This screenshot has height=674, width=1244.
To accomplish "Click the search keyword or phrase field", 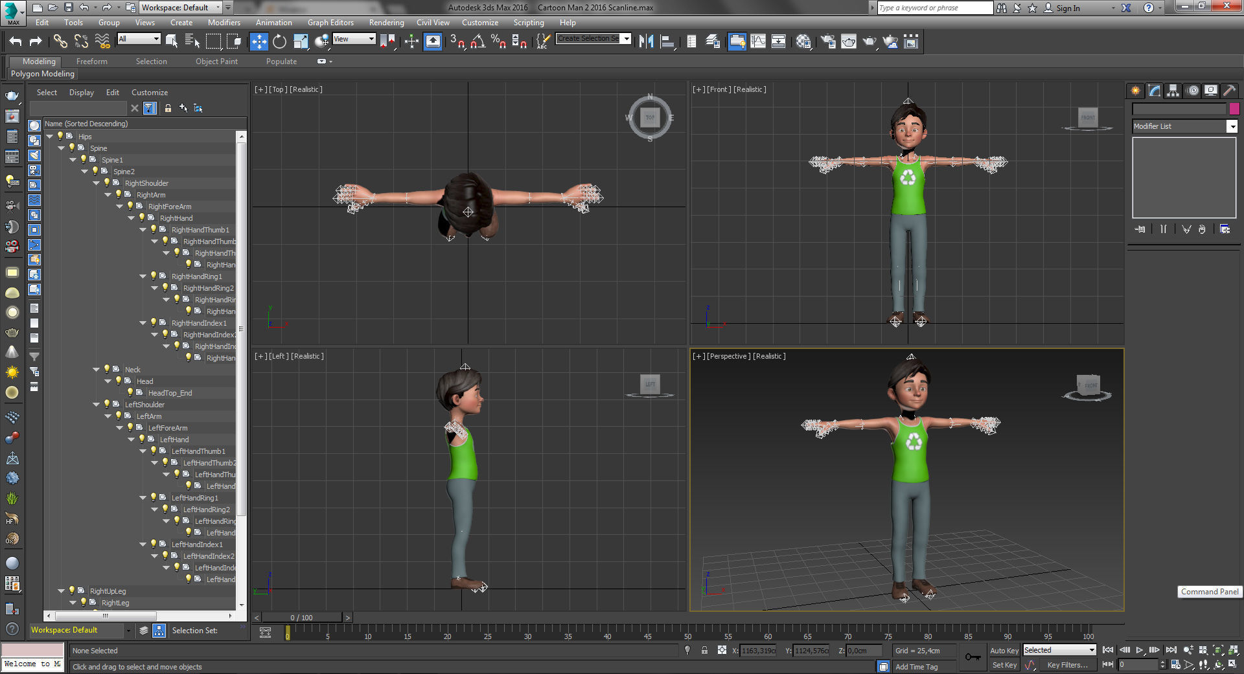I will pyautogui.click(x=935, y=8).
